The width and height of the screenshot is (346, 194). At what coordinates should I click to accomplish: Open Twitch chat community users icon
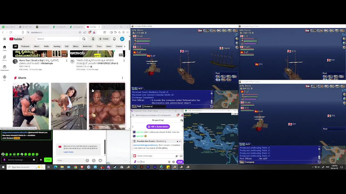(x=182, y=120)
